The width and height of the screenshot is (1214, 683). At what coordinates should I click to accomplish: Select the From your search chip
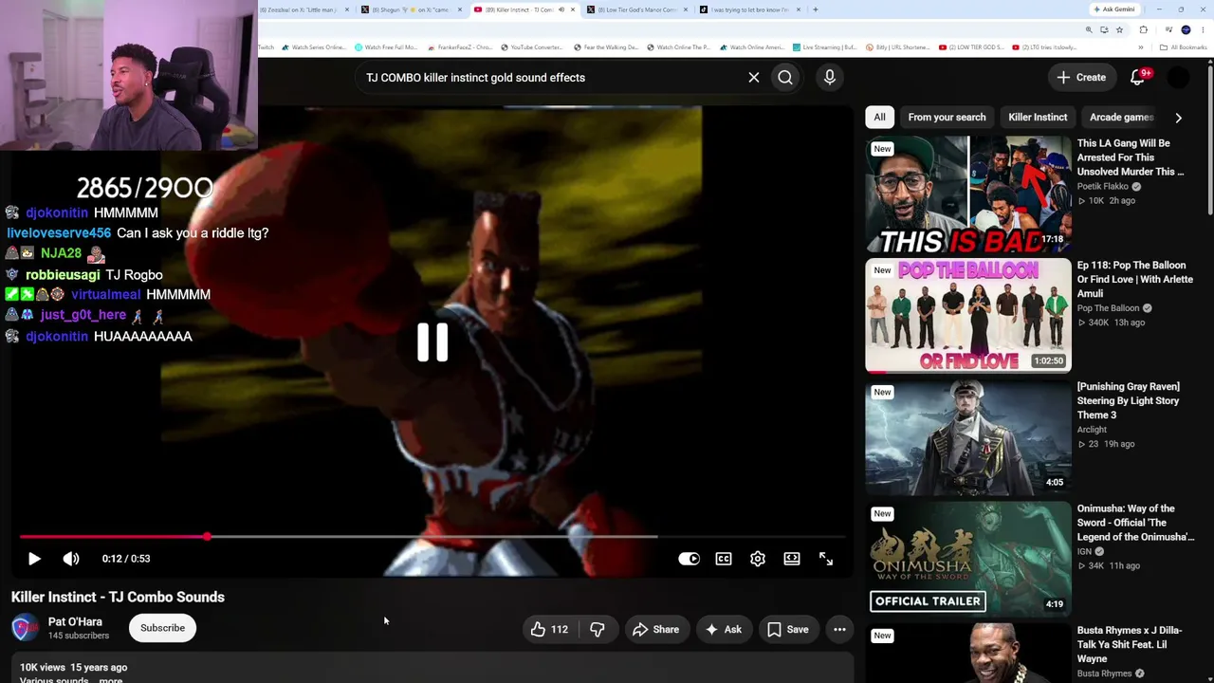click(947, 117)
